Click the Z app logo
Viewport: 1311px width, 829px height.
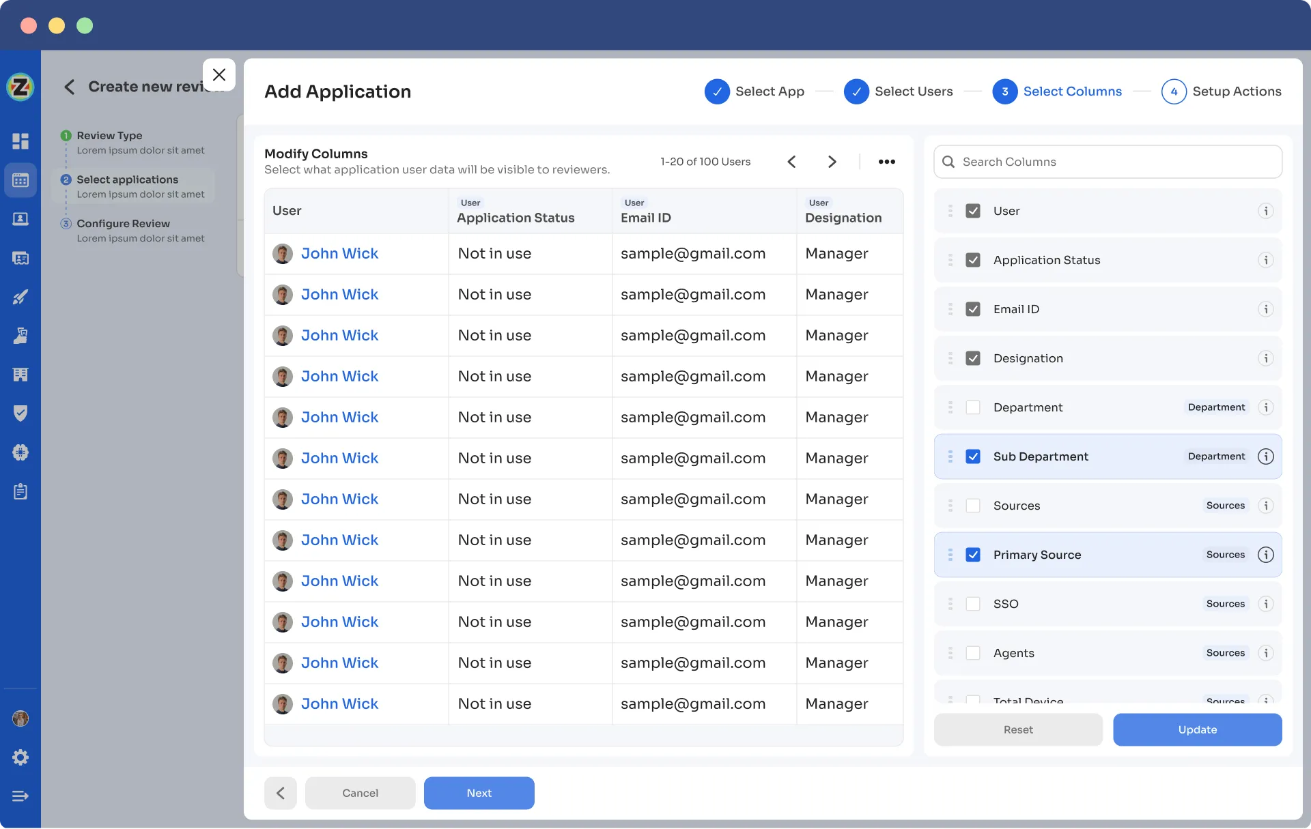coord(20,87)
